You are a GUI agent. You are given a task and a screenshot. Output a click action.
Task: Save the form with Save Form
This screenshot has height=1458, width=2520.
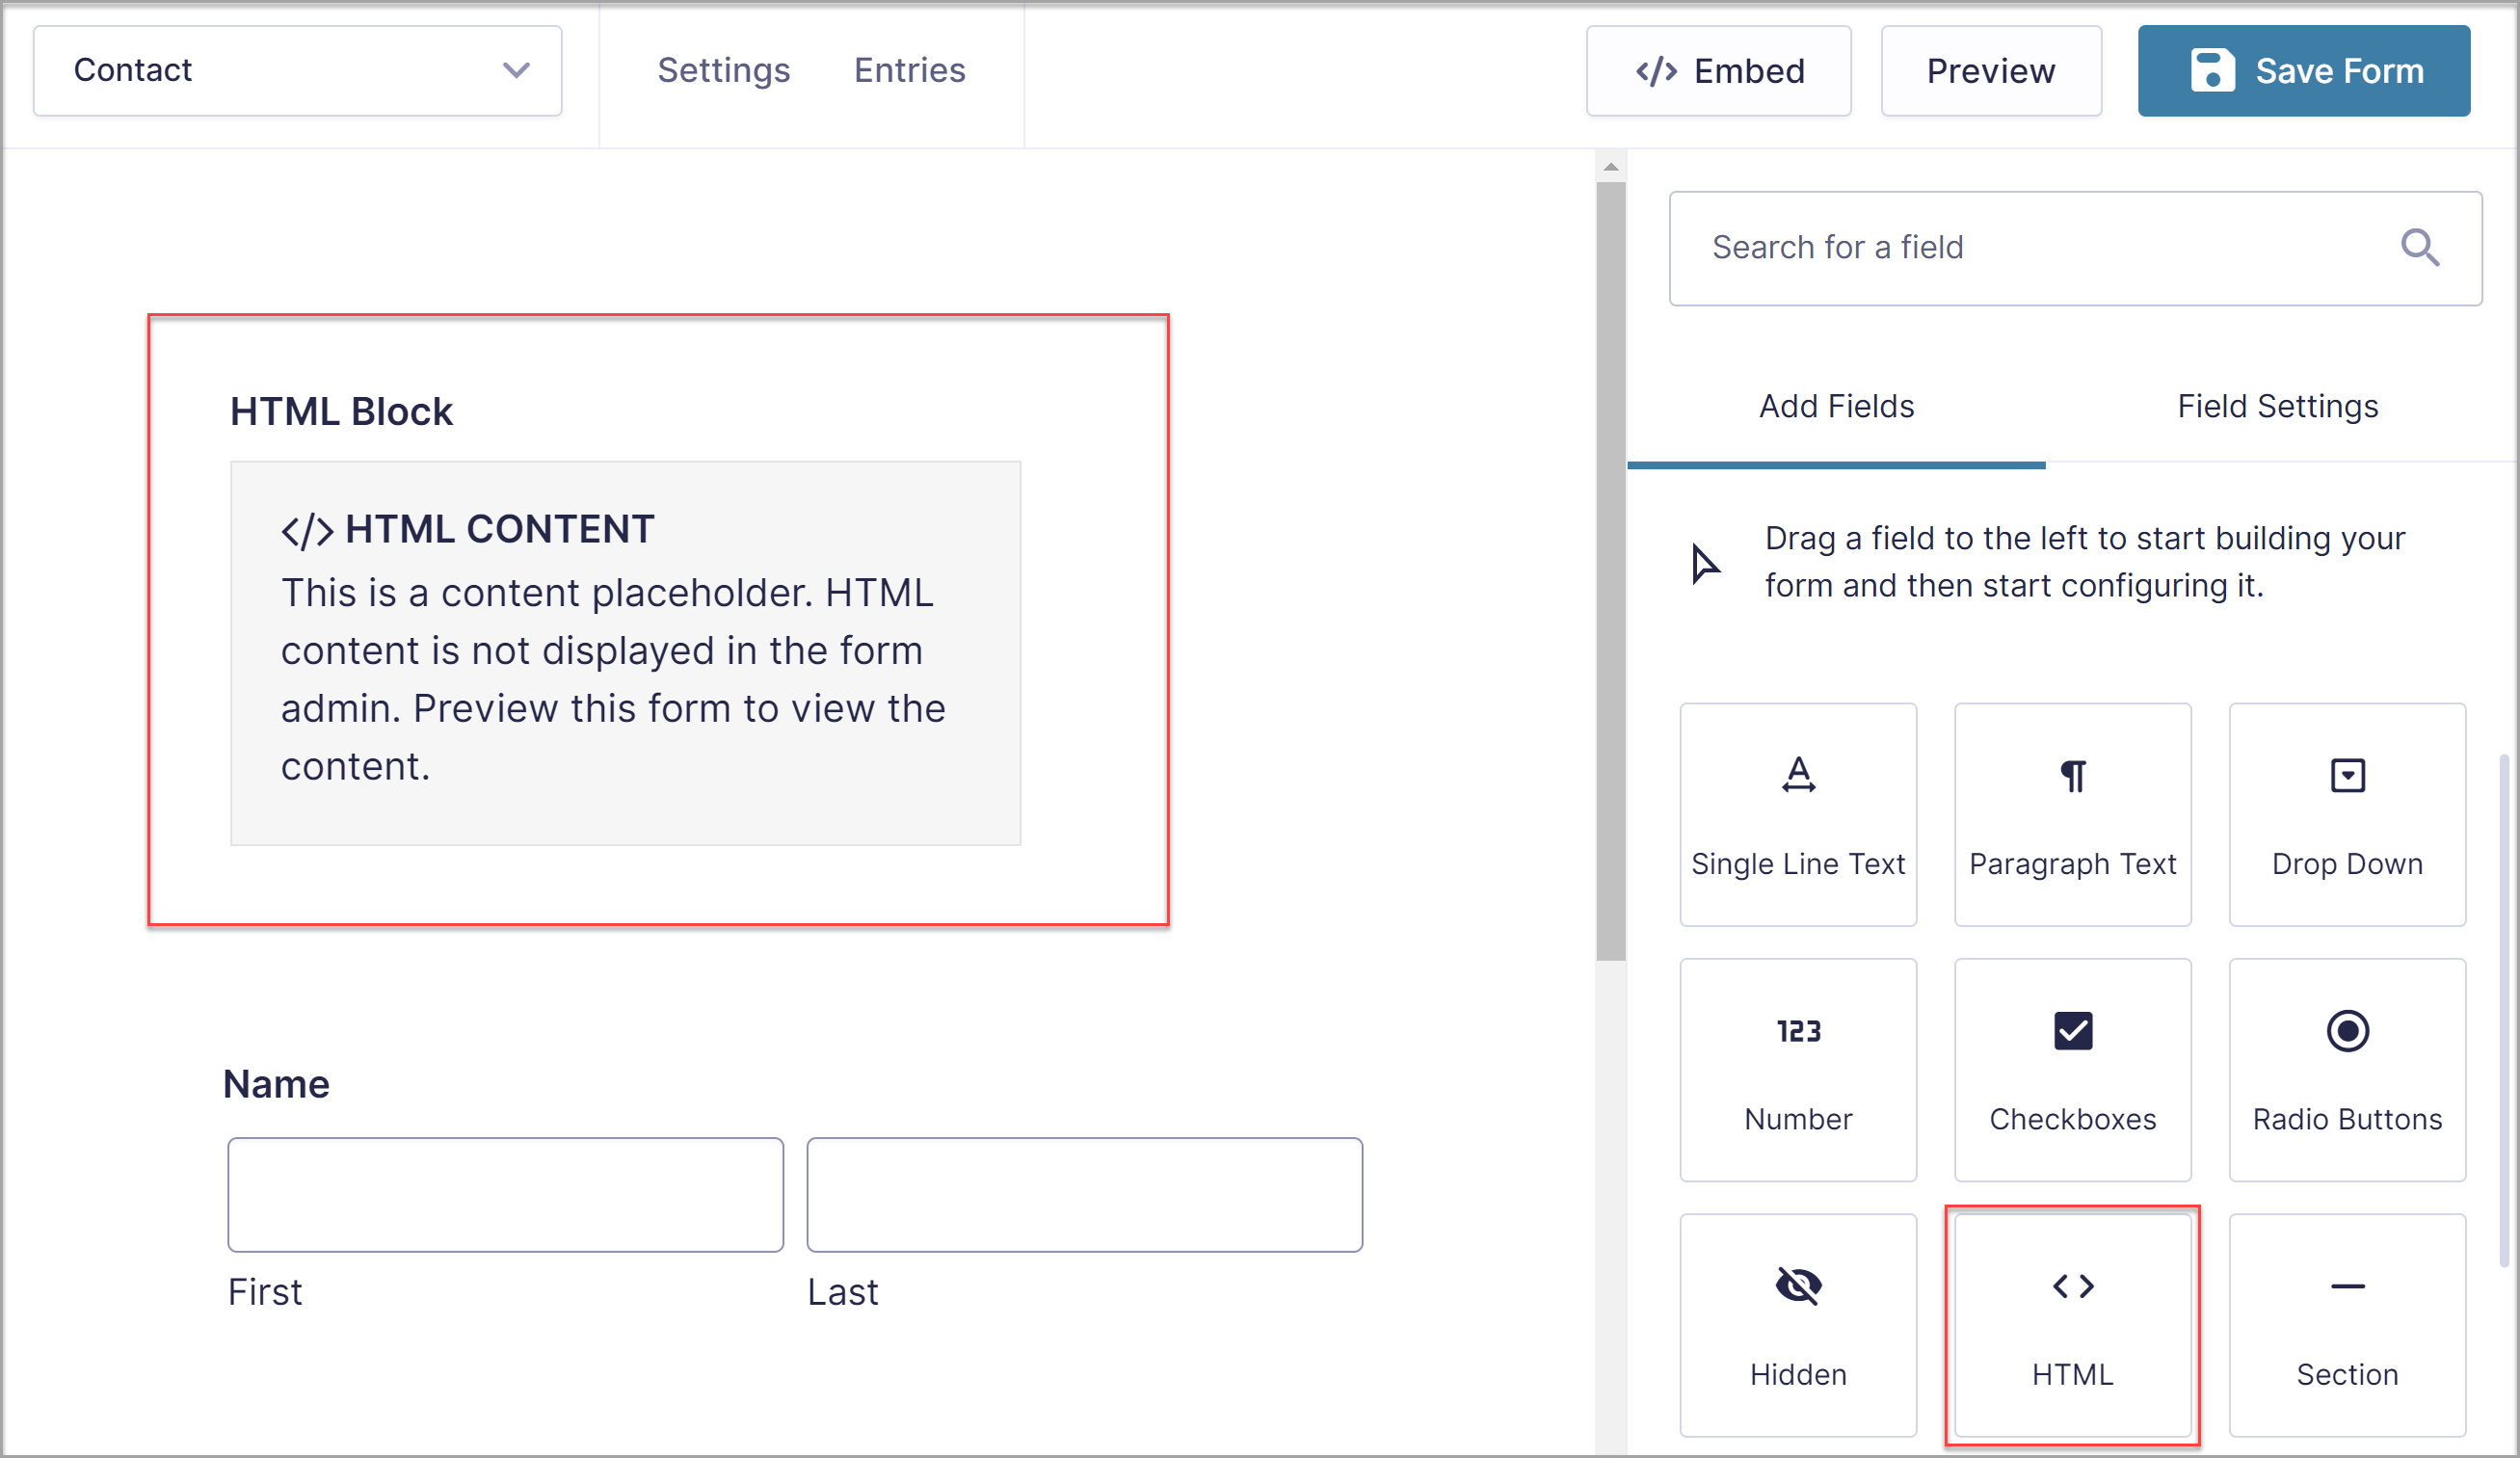[2303, 71]
